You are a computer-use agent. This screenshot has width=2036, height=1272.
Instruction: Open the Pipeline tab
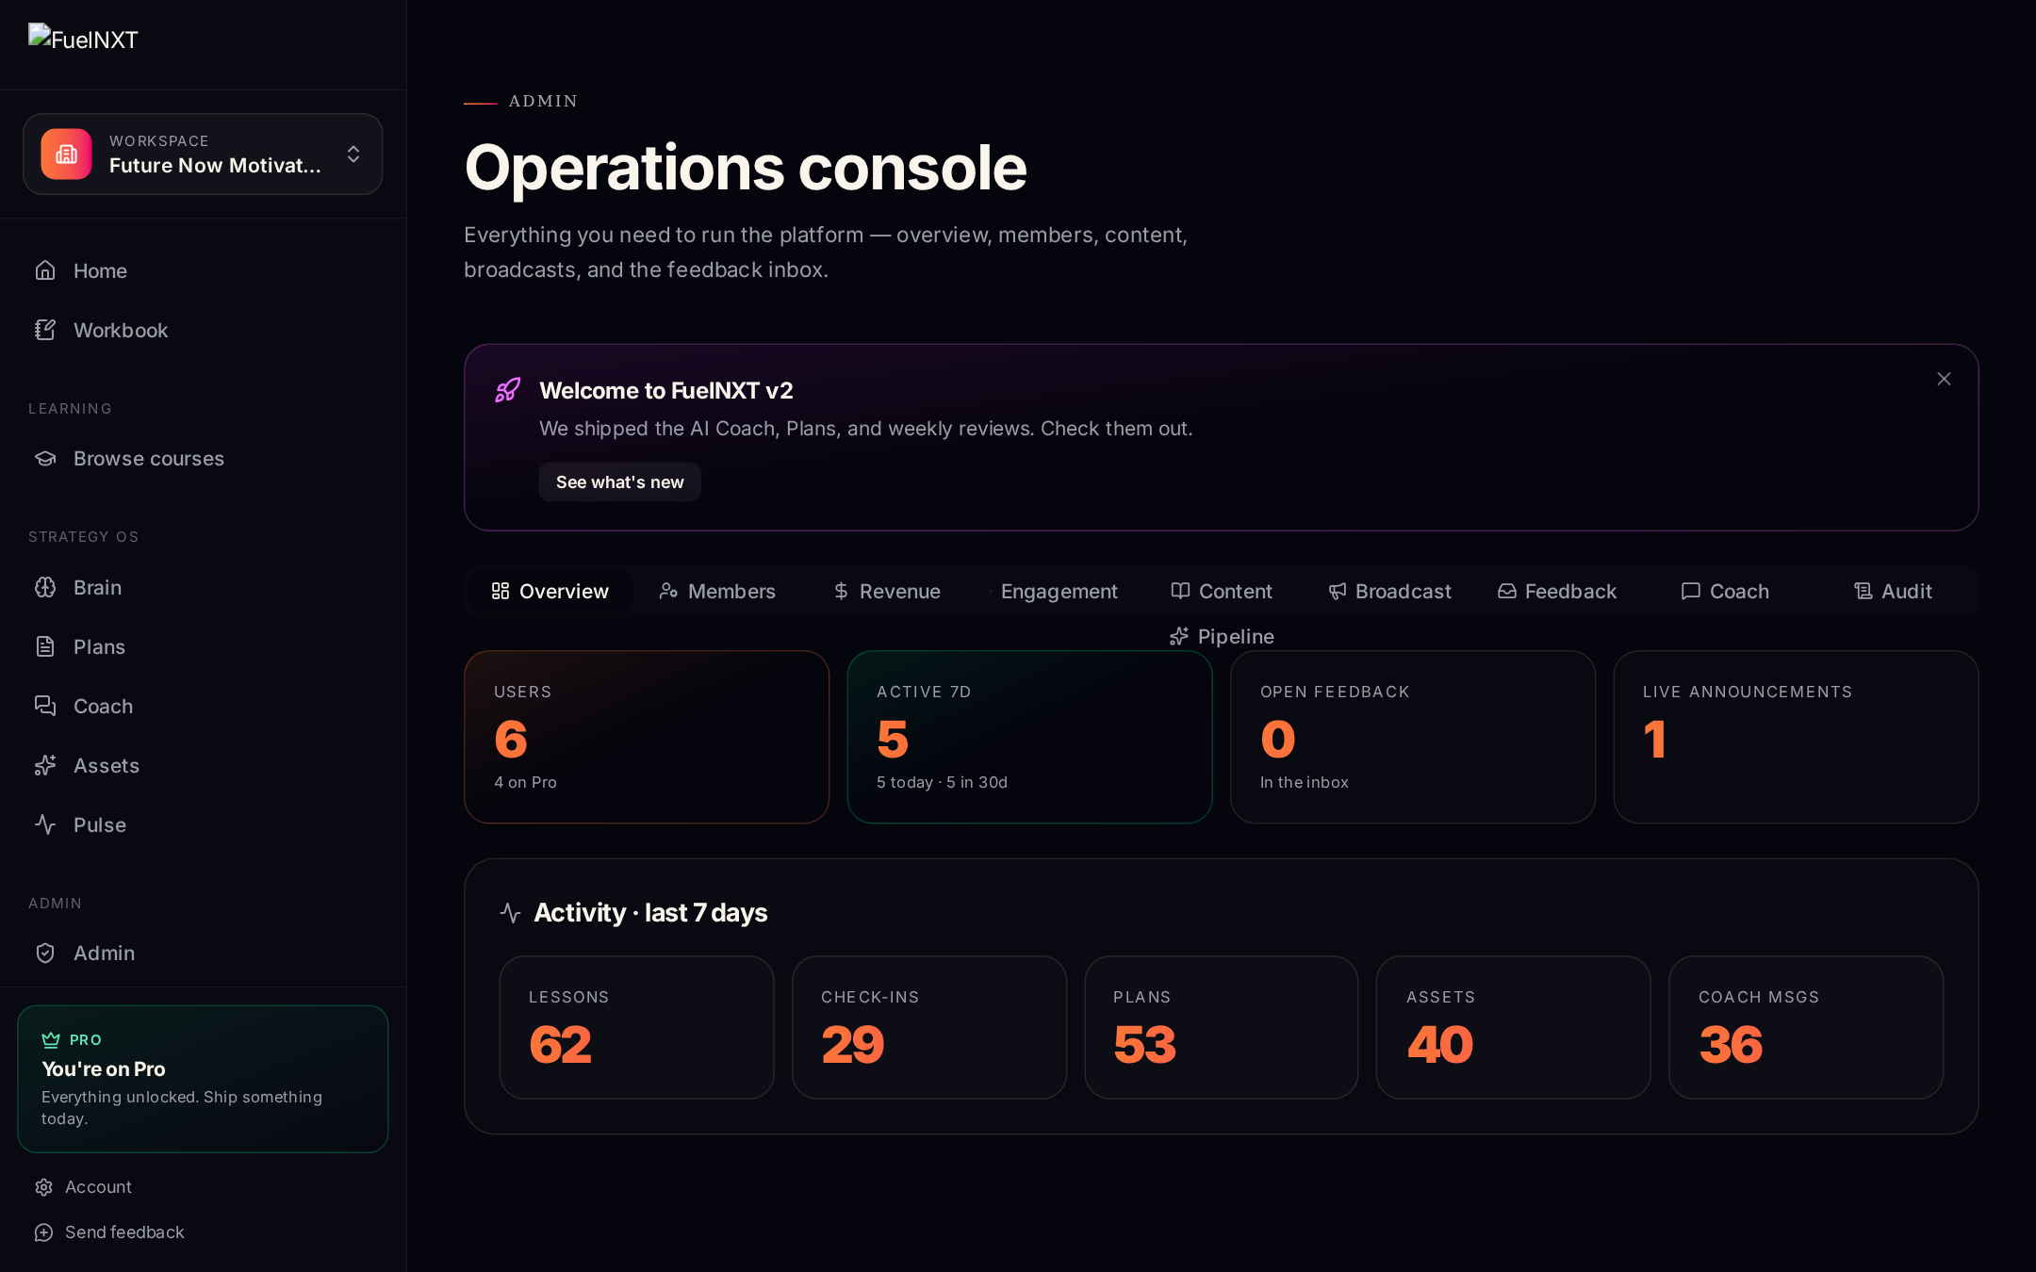coord(1222,636)
